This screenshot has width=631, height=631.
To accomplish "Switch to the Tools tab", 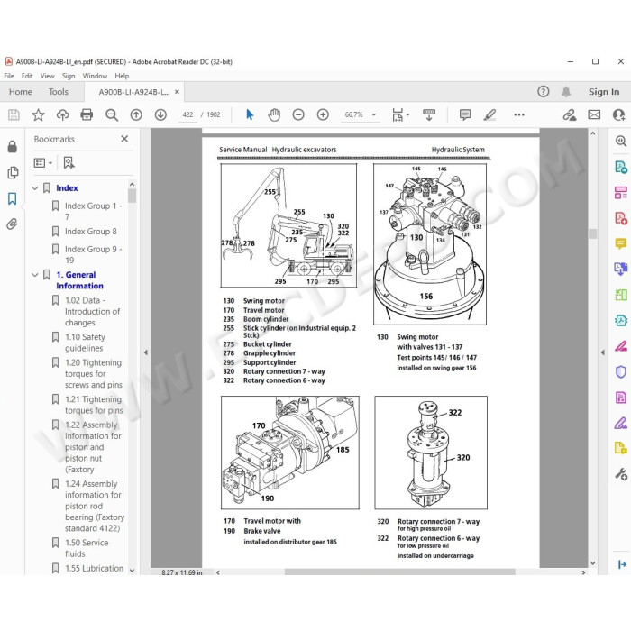I will coord(59,92).
